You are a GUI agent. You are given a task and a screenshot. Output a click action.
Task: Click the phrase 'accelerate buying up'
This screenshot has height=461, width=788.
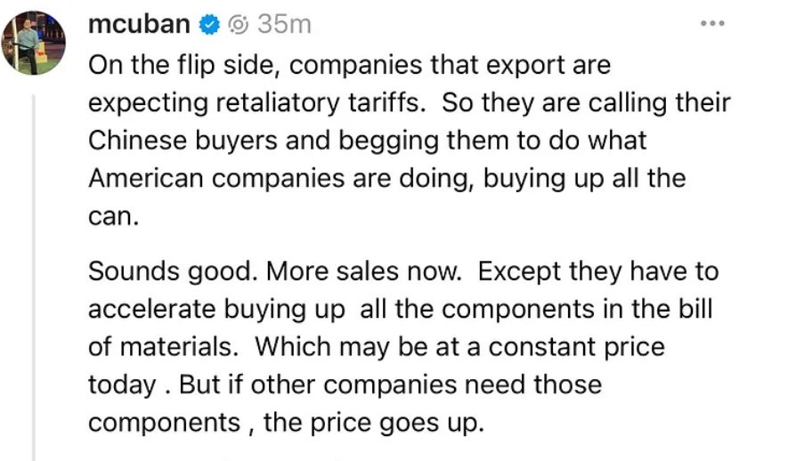click(x=216, y=310)
